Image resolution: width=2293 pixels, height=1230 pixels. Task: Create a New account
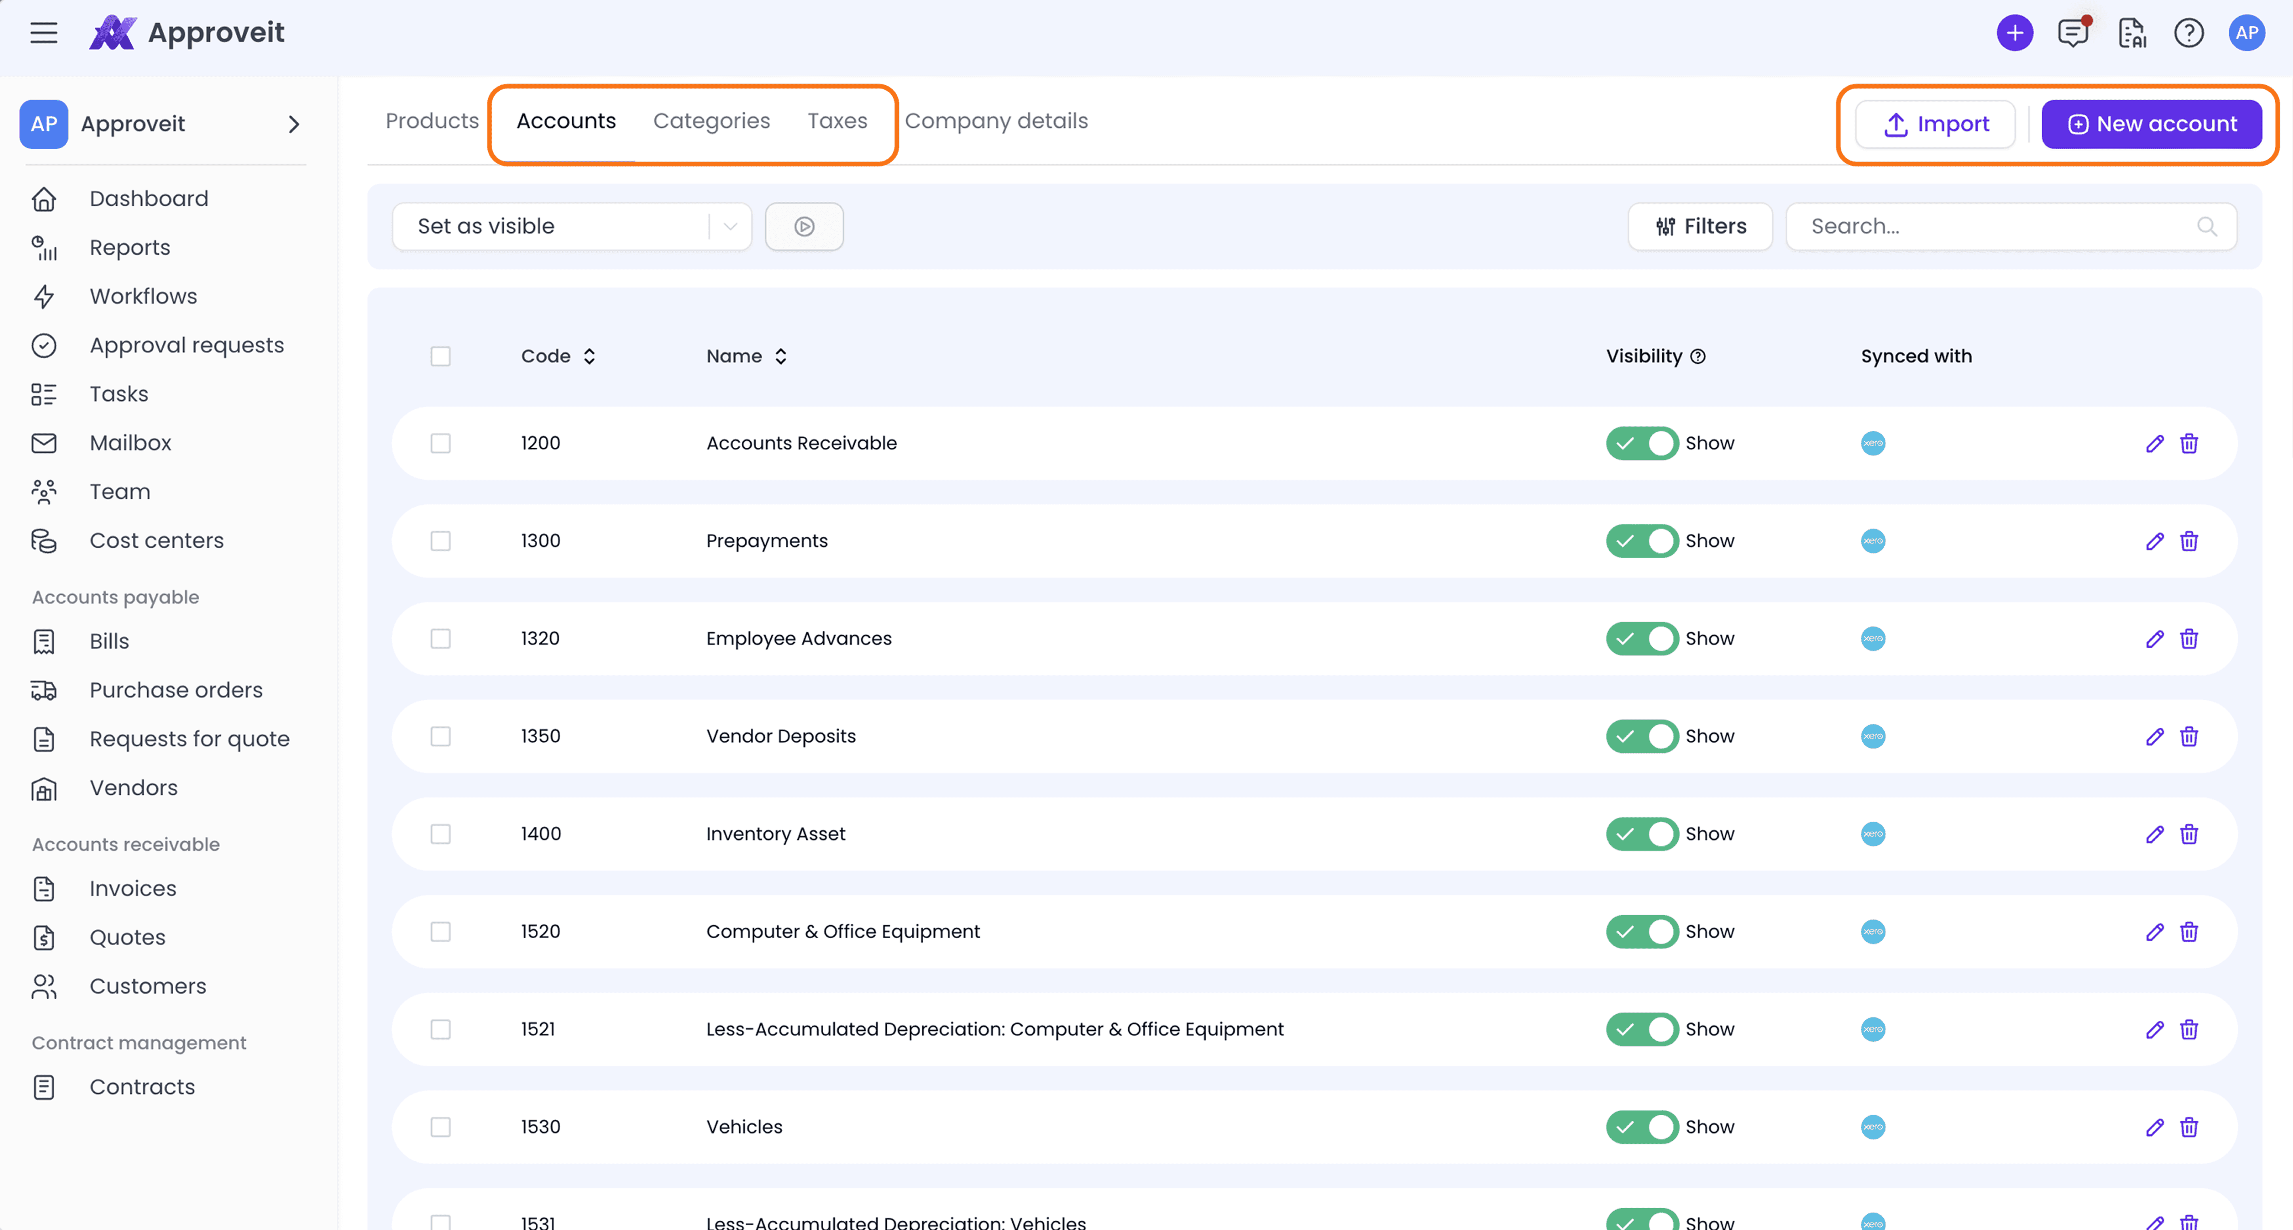coord(2152,124)
